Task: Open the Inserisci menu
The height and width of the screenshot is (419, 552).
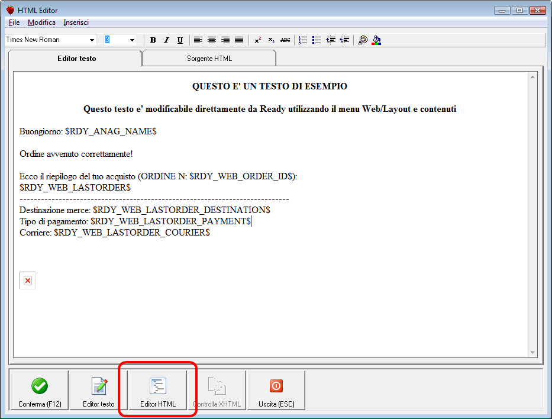Action: [x=76, y=22]
